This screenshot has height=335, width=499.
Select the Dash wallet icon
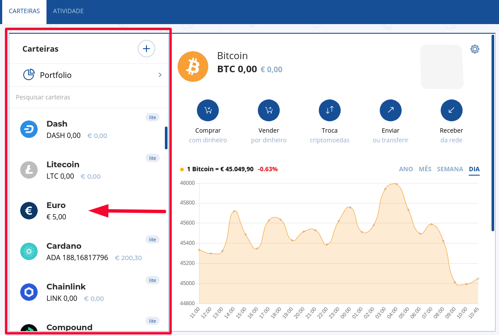[x=29, y=129]
